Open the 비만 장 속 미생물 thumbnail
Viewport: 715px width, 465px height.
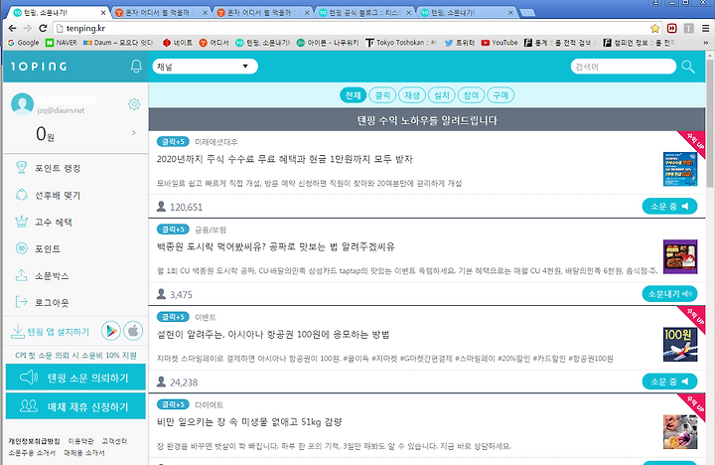680,431
